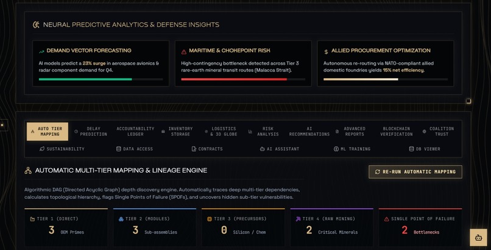The height and width of the screenshot is (250, 491).
Task: Switch to Delay Prediction tab
Action: pos(91,131)
